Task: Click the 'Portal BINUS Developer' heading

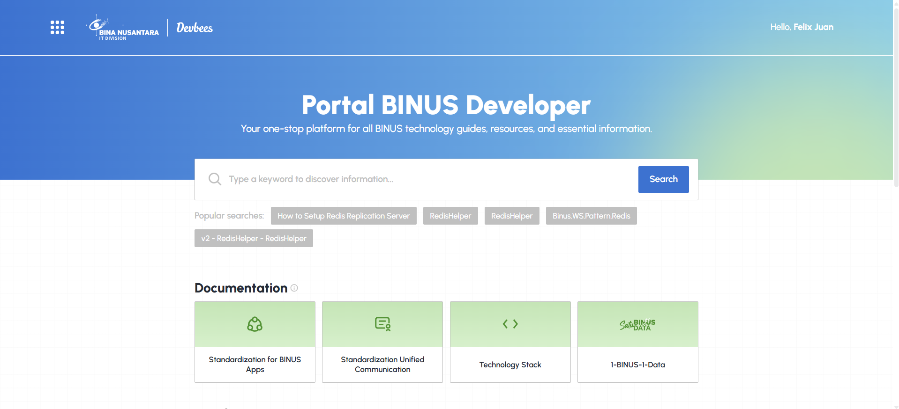Action: [x=446, y=105]
